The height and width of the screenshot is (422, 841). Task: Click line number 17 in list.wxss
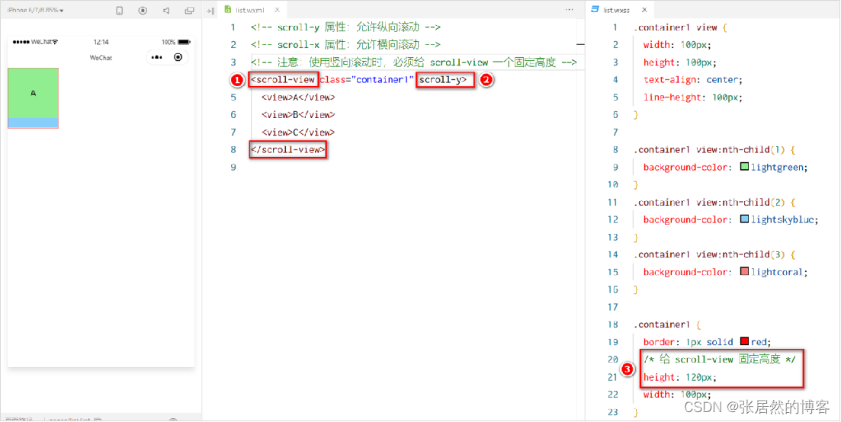coord(614,307)
